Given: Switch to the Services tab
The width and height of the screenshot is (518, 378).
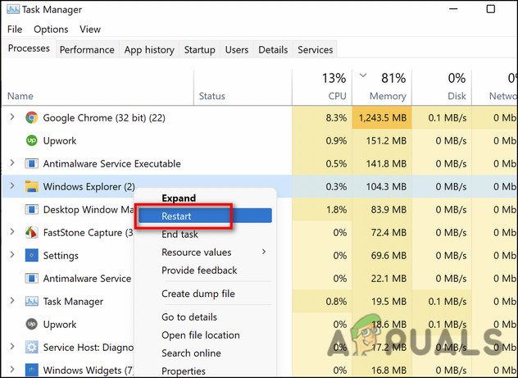Looking at the screenshot, I should point(316,49).
